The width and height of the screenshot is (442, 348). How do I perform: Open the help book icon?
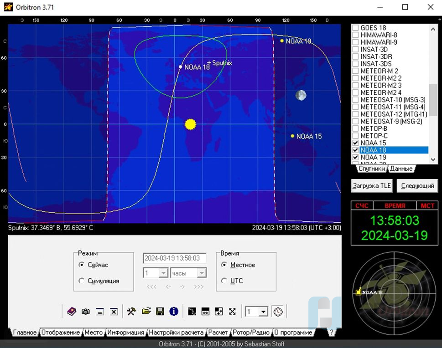coord(72,312)
